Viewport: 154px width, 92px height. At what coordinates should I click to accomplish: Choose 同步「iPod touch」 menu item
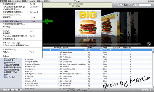point(21,43)
